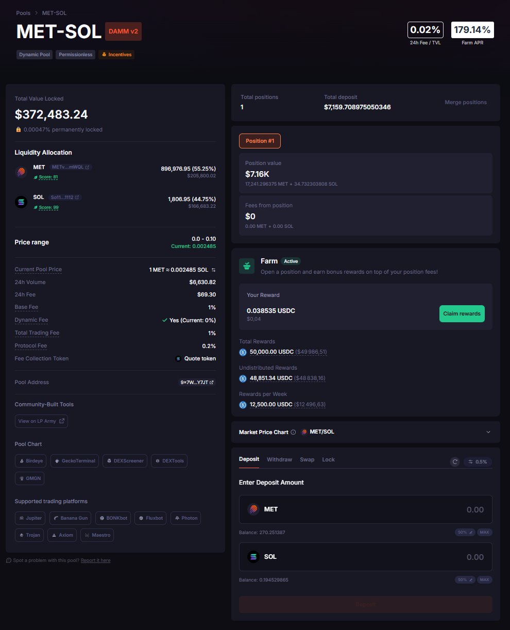Click the MET deposit amount field

(x=365, y=509)
